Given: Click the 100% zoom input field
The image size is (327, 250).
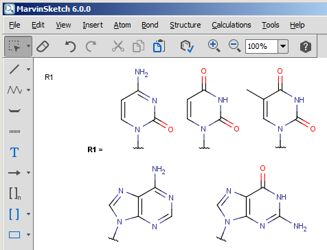Looking at the screenshot, I should [x=262, y=46].
